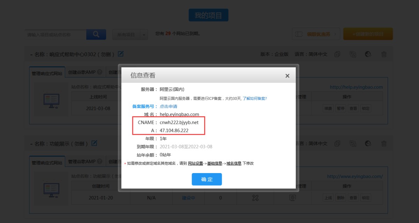Click 锁定 button in 功能展示 row
This screenshot has width=419, height=223.
click(366, 198)
